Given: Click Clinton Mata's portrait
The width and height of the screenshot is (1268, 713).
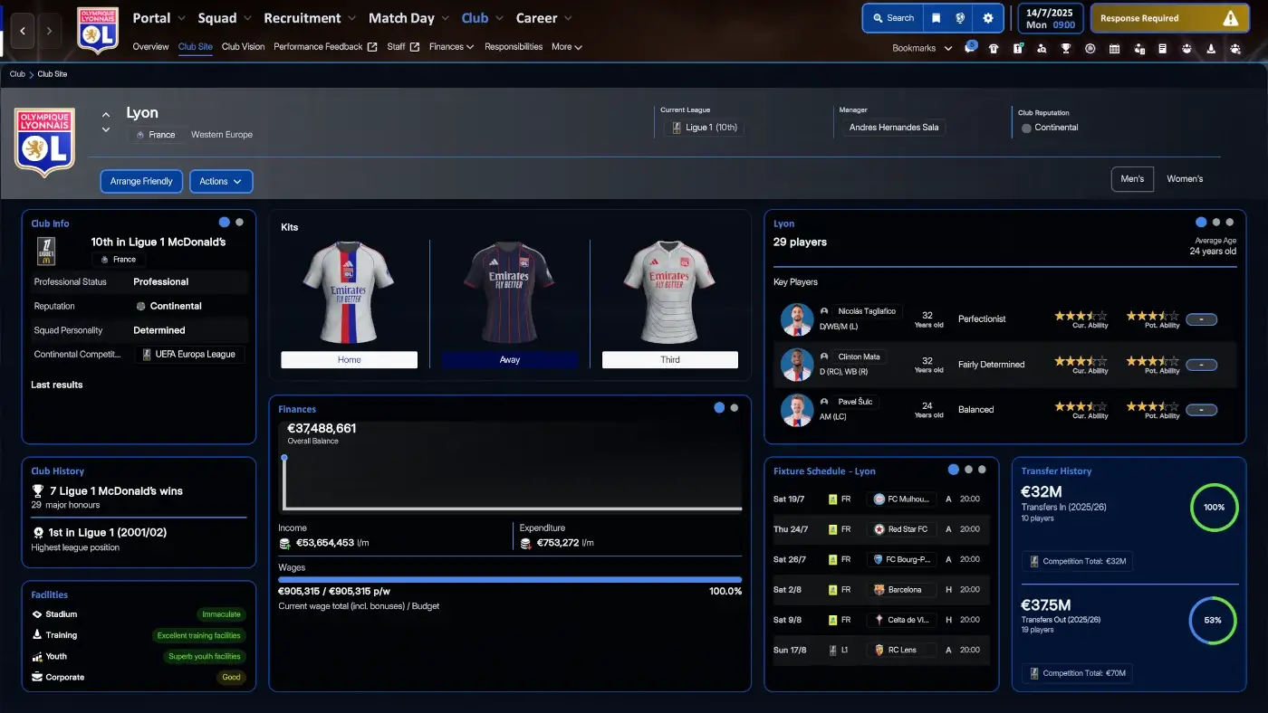Looking at the screenshot, I should (797, 364).
